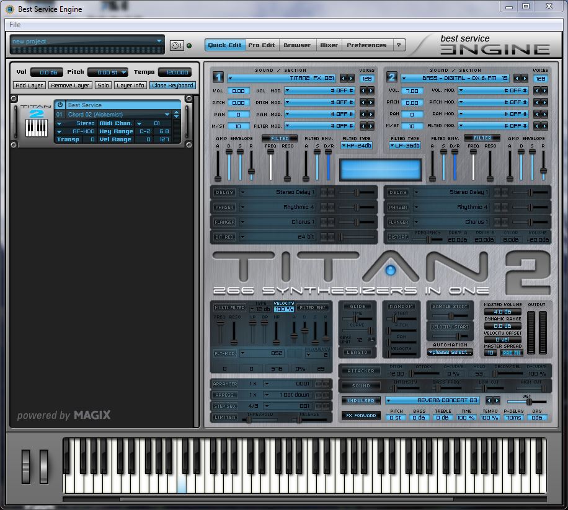Select the section 2 number icon
Screen dimensions: 568x510
pyautogui.click(x=392, y=77)
